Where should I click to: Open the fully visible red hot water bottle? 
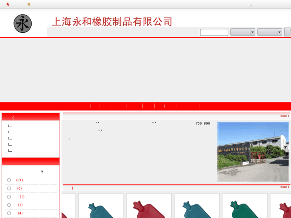(149, 206)
